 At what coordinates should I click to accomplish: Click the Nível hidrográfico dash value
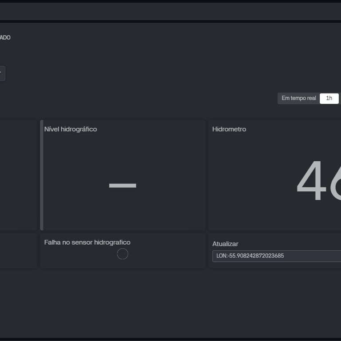pyautogui.click(x=123, y=186)
